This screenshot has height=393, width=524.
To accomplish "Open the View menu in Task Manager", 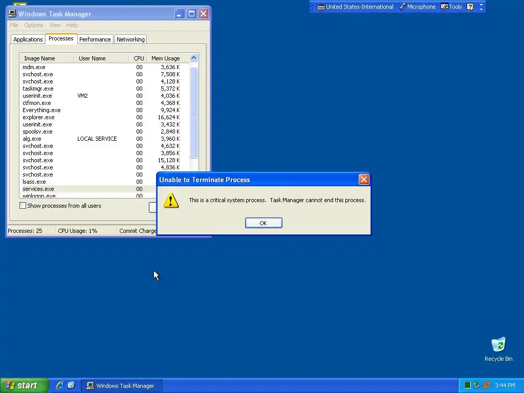I will point(55,25).
